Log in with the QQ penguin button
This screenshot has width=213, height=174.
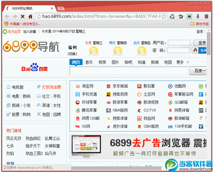tap(199, 51)
